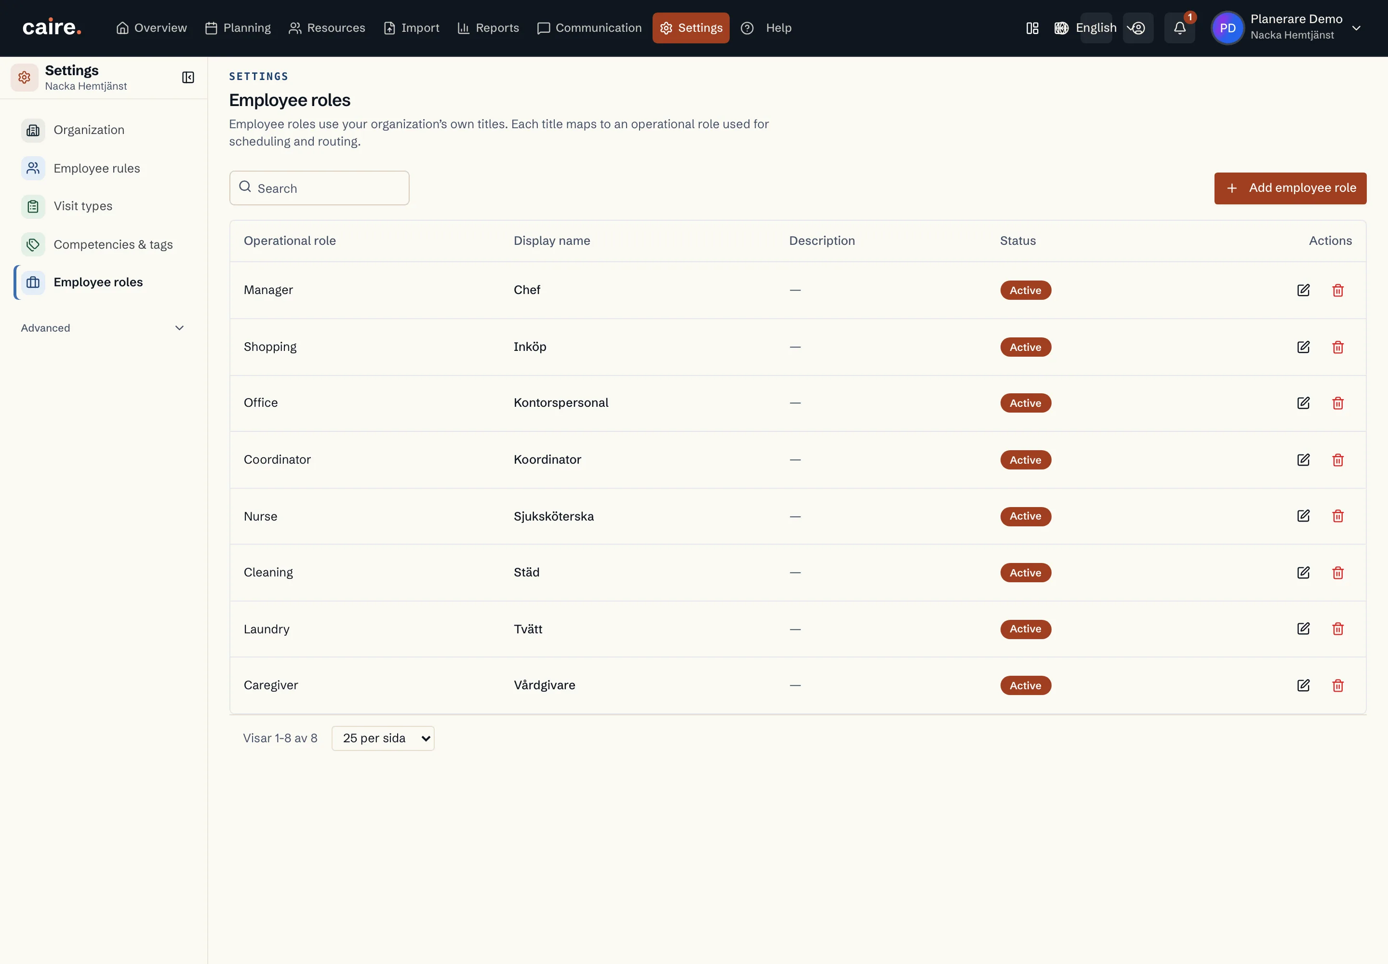Open the Communication page

pos(589,28)
